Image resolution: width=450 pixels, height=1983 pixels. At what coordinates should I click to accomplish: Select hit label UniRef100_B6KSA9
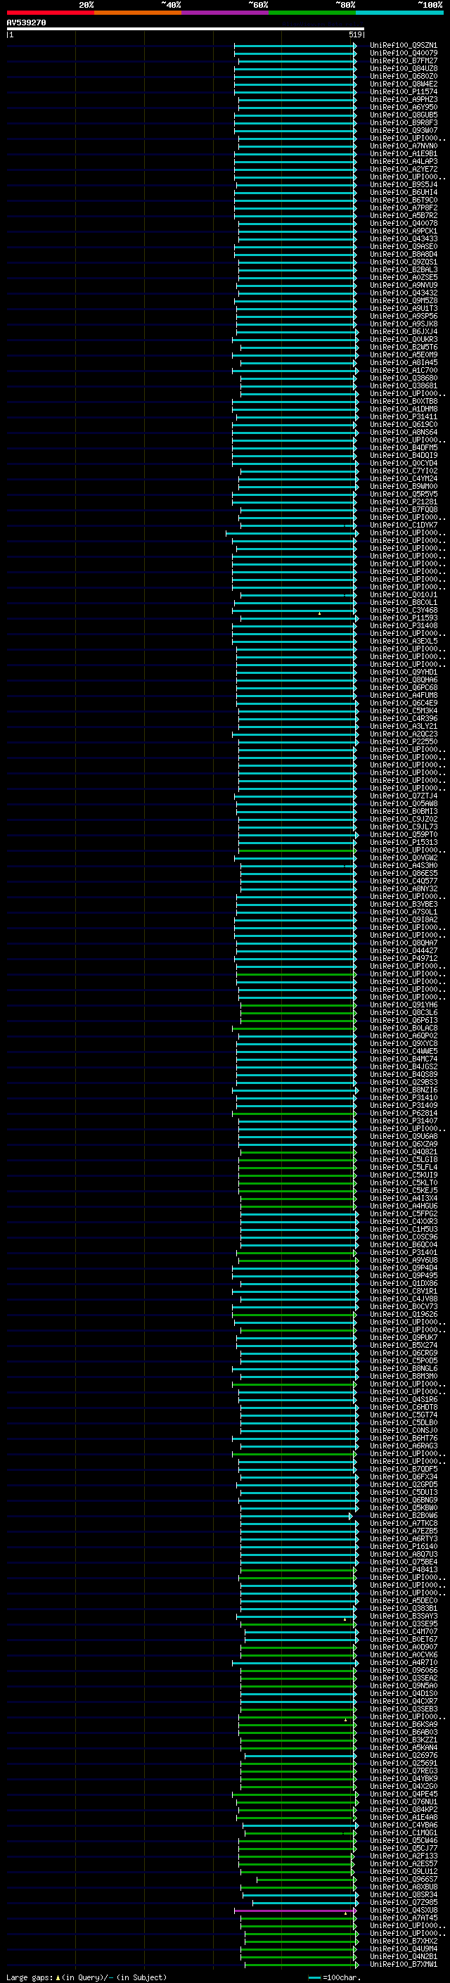click(x=404, y=1724)
